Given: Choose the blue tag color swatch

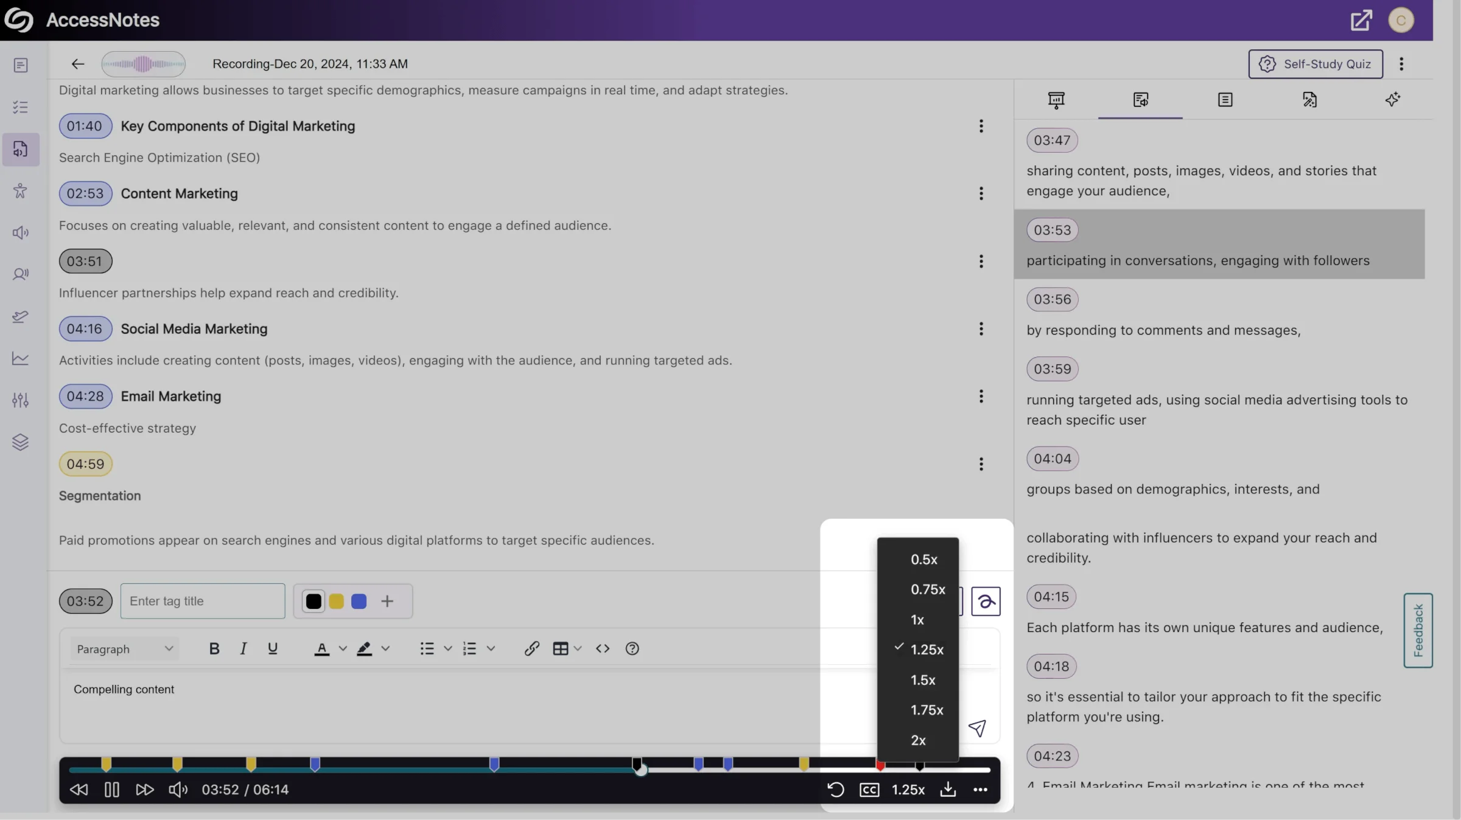Looking at the screenshot, I should (x=359, y=601).
